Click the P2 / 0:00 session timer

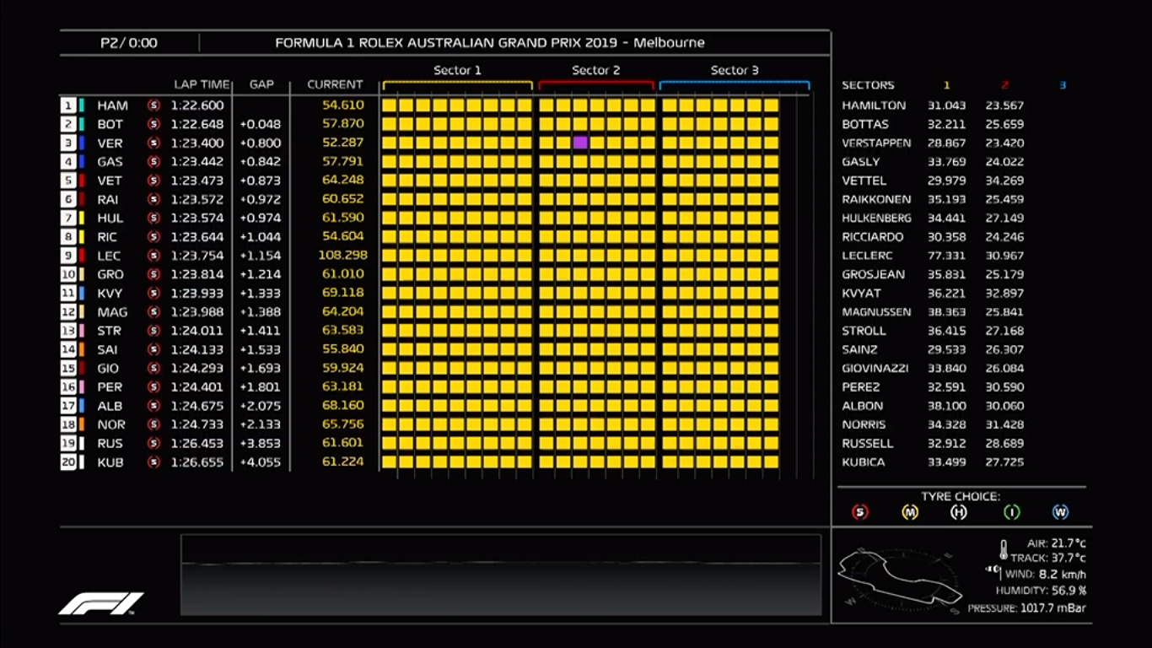pyautogui.click(x=129, y=43)
